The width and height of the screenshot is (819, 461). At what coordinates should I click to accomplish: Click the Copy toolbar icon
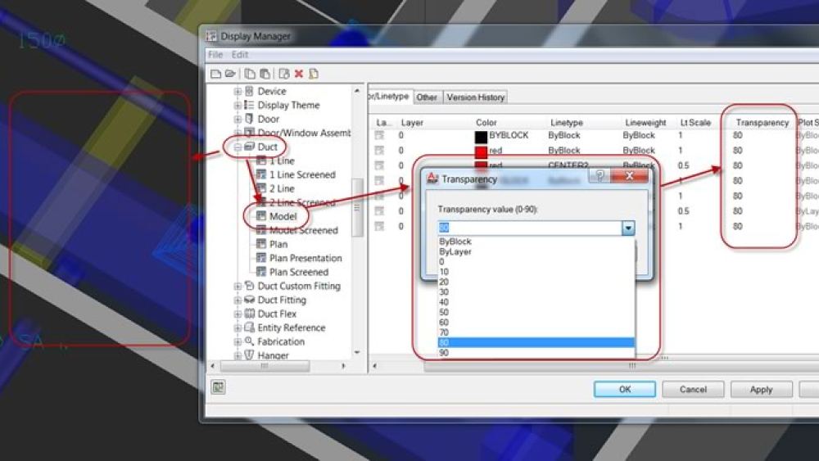click(x=250, y=74)
